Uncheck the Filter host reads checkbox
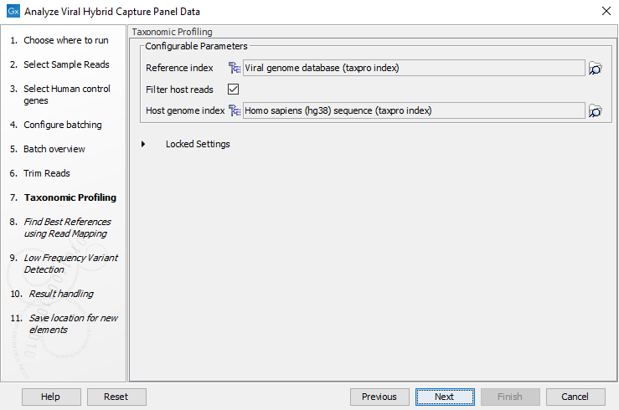Screen dimensions: 619x410 [234, 90]
